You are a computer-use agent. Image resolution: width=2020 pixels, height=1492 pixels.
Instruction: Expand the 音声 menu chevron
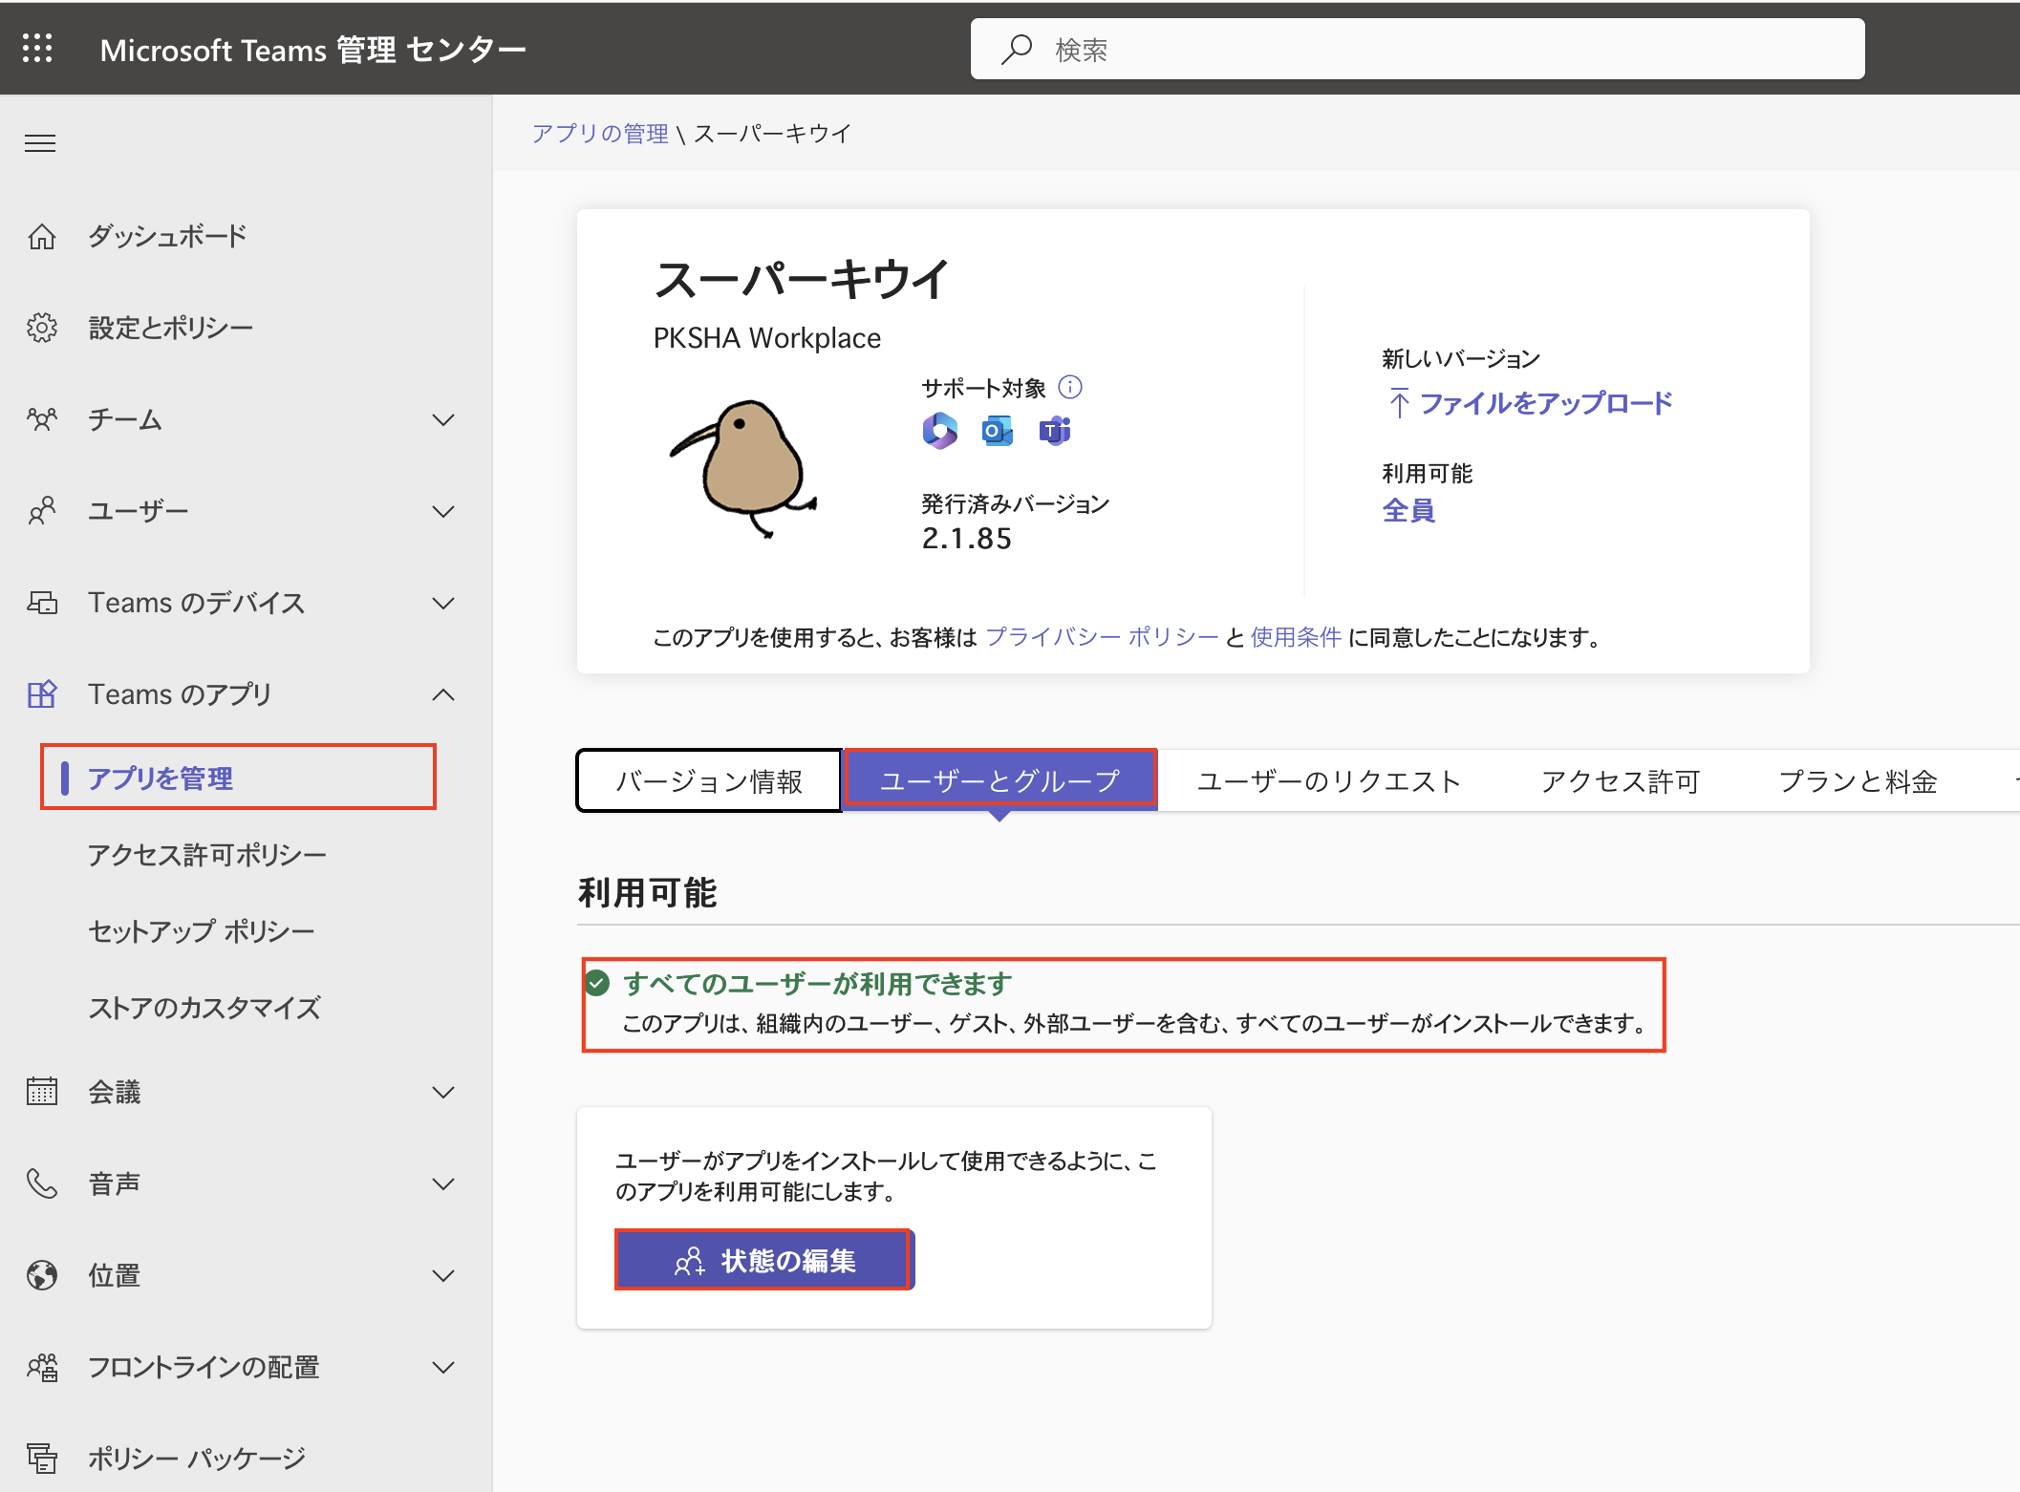click(x=443, y=1183)
